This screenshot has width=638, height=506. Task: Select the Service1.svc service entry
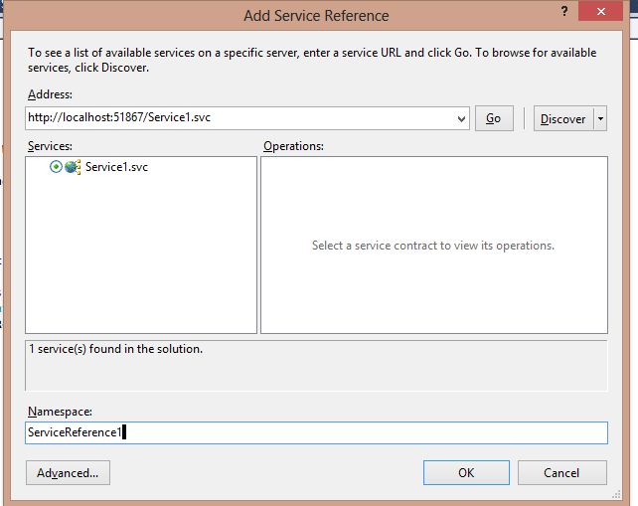(x=116, y=167)
